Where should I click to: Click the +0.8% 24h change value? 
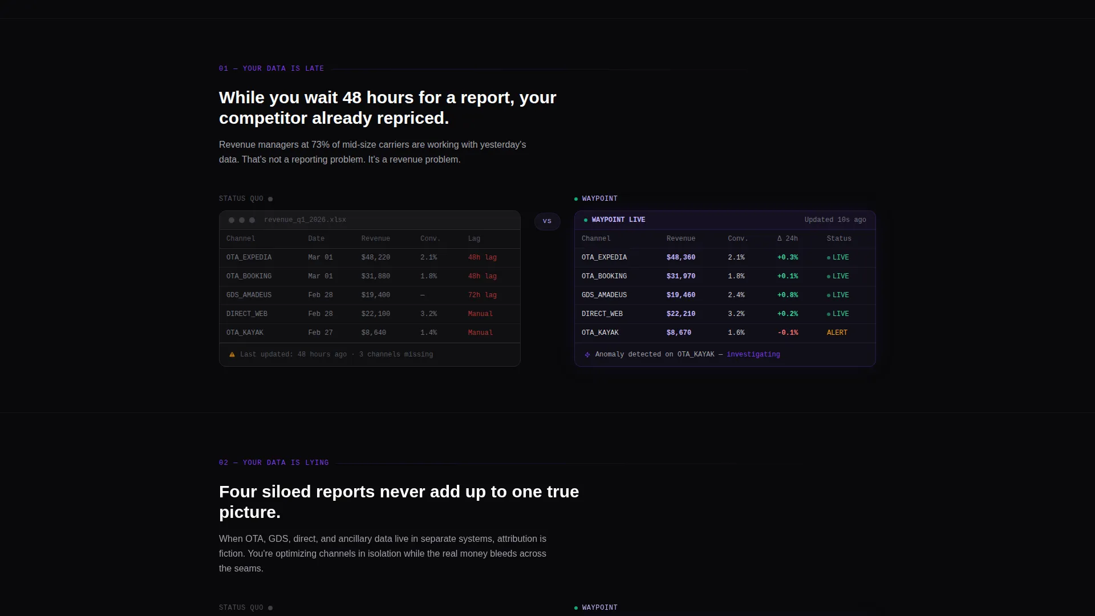788,295
